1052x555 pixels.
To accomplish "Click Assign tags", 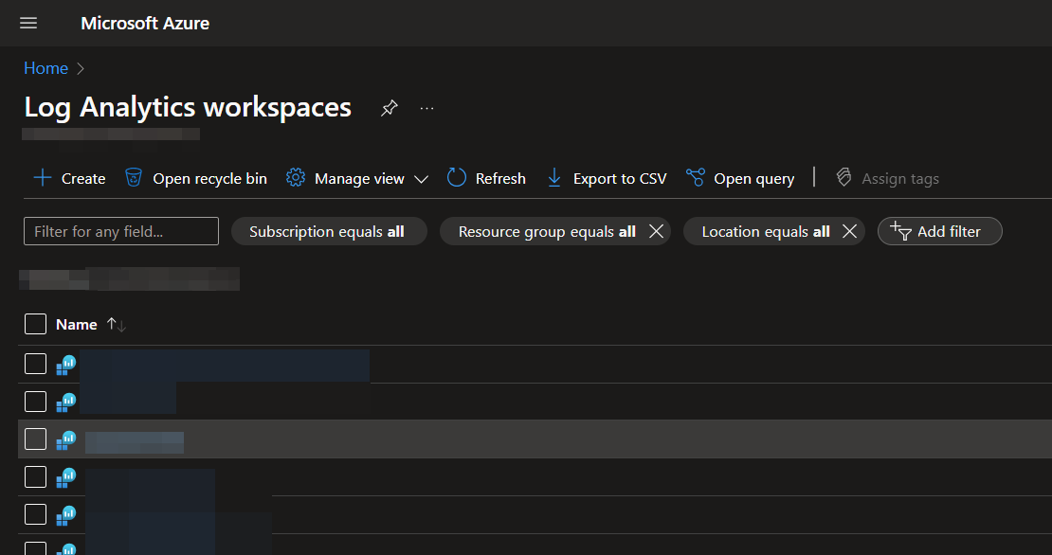I will click(888, 178).
